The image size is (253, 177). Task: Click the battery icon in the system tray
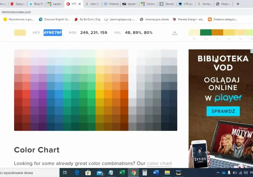235,173
